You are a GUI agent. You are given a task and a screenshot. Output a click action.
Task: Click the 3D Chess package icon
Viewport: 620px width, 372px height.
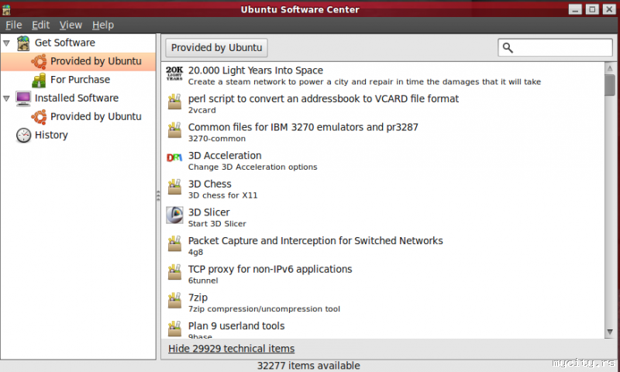(x=174, y=188)
